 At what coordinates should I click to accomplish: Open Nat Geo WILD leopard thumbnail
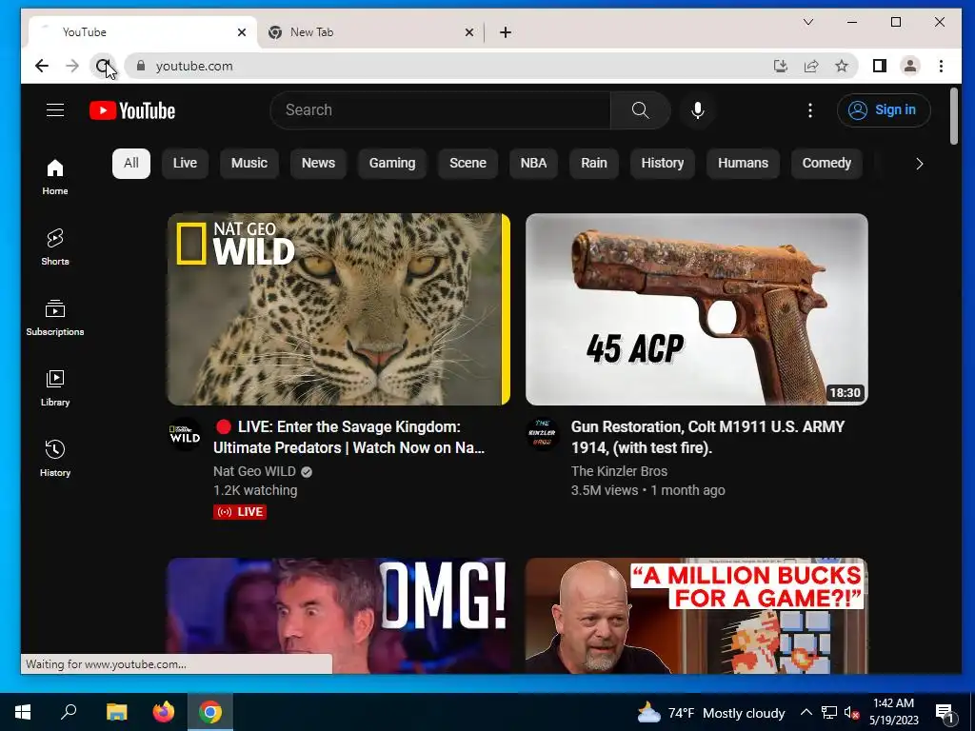338,309
